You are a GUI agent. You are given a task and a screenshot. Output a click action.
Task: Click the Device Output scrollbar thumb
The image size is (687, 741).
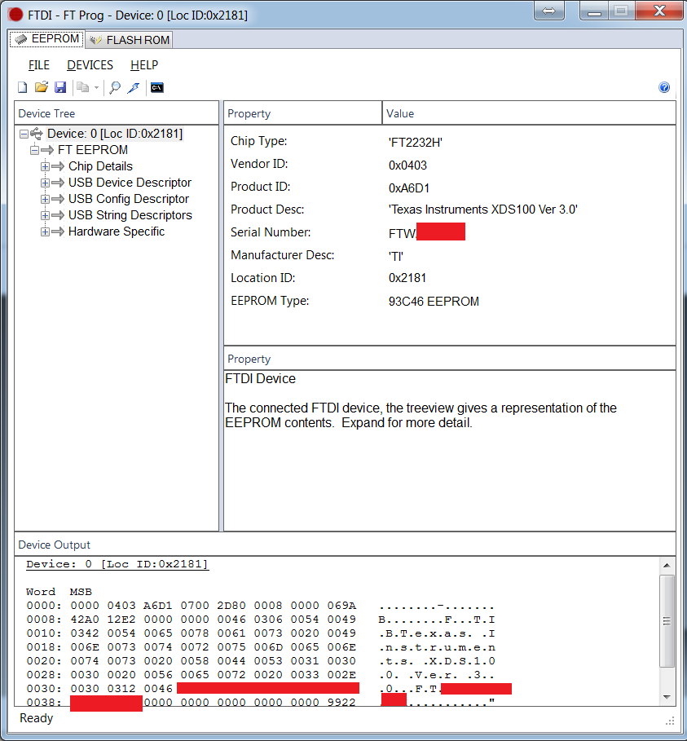click(x=667, y=621)
